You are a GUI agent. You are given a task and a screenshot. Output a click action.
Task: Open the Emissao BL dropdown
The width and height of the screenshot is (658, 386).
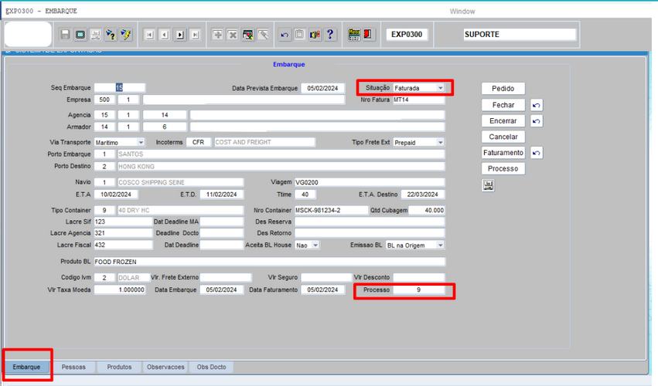click(441, 245)
